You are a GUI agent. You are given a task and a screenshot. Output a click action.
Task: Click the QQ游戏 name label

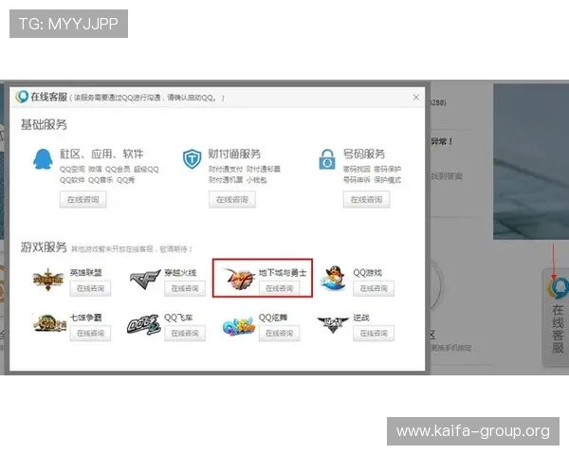point(368,272)
